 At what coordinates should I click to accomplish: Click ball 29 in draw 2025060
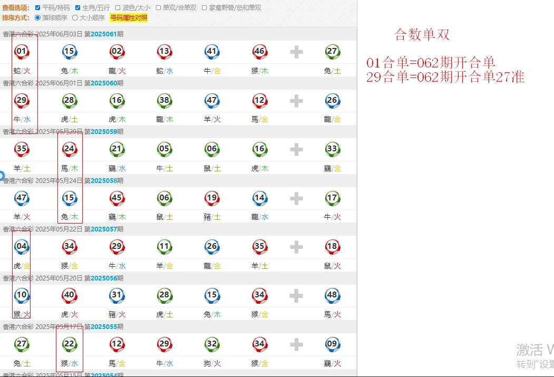22,101
